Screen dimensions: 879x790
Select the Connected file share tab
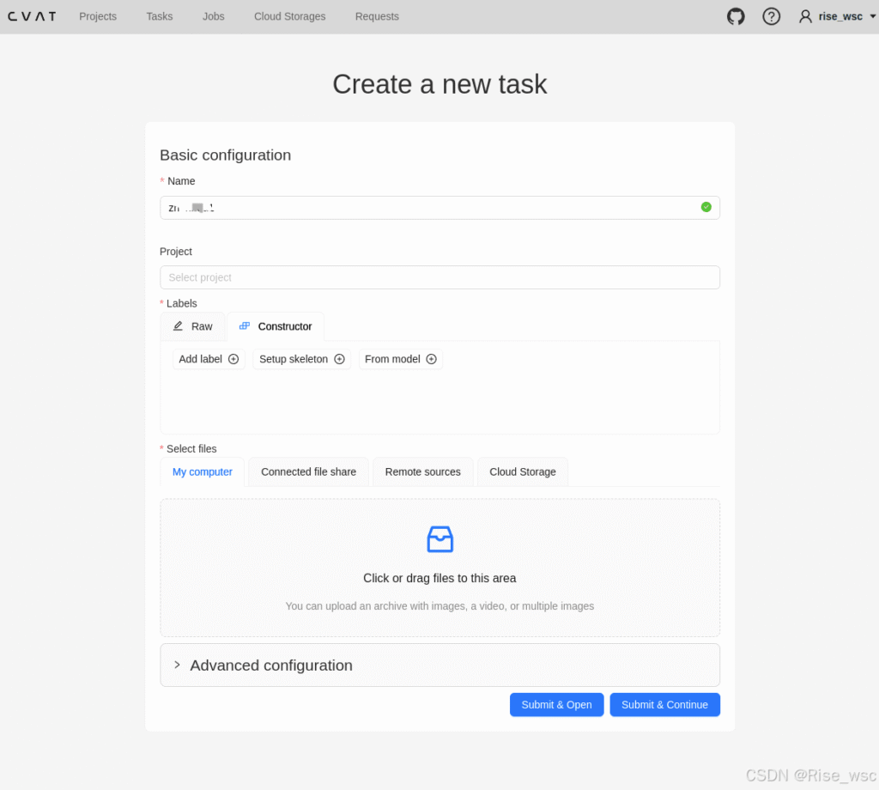pyautogui.click(x=308, y=472)
